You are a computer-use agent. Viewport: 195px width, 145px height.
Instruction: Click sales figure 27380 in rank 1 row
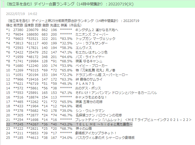[18, 30]
